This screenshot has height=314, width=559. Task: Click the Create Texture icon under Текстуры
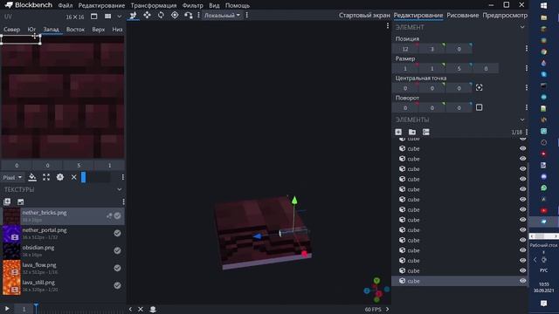(21, 201)
